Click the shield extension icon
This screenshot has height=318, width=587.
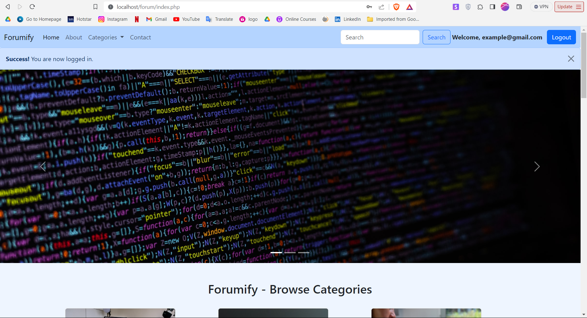tap(468, 7)
